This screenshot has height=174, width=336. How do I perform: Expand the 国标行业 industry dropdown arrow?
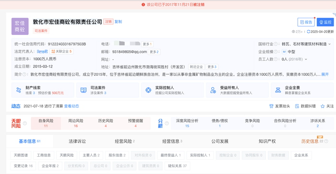pyautogui.click(x=330, y=44)
